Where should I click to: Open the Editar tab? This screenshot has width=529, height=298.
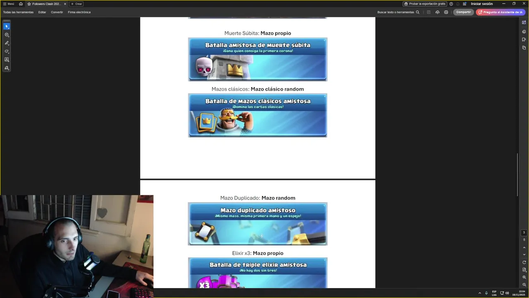(42, 12)
